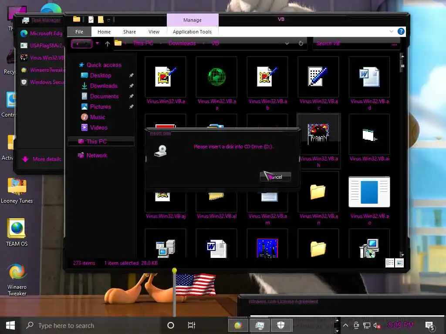446x334 pixels.
Task: Select the Virus.Win32.VB.ao document thumbnail
Action: tap(369, 192)
